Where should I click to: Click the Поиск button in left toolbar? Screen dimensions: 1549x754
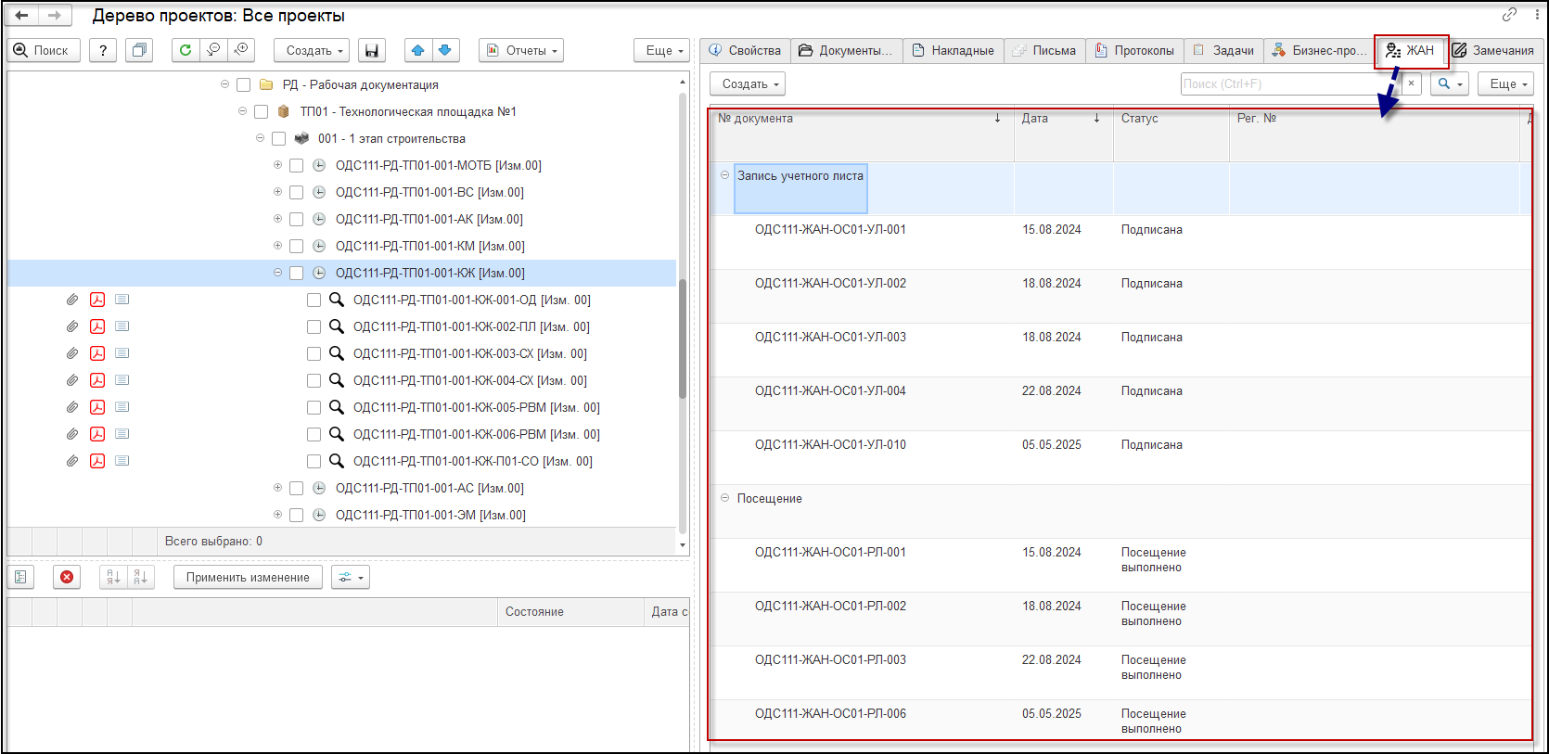[x=43, y=50]
